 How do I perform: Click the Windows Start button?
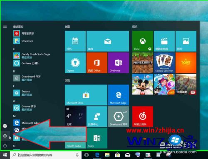[5, 155]
